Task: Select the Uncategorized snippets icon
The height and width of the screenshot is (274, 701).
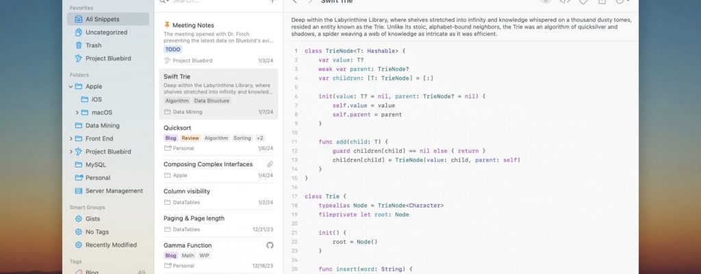Action: tap(79, 32)
